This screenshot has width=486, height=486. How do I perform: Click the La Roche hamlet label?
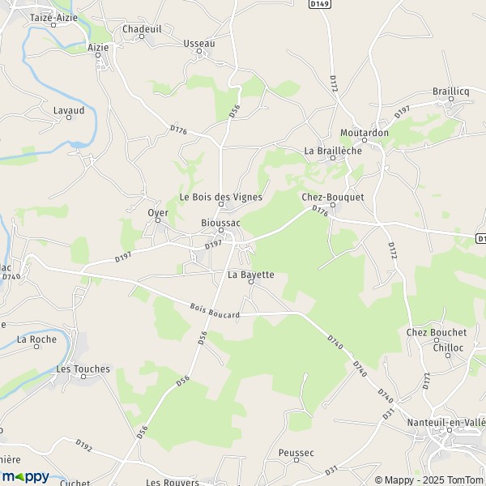[x=37, y=339]
